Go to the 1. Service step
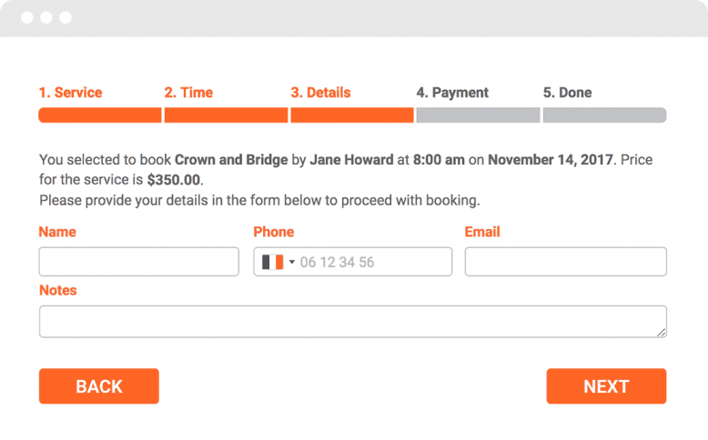Viewport: 708px width, 440px height. [70, 93]
